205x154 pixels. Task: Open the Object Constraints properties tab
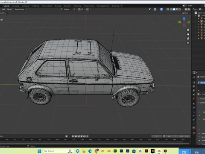click(193, 120)
